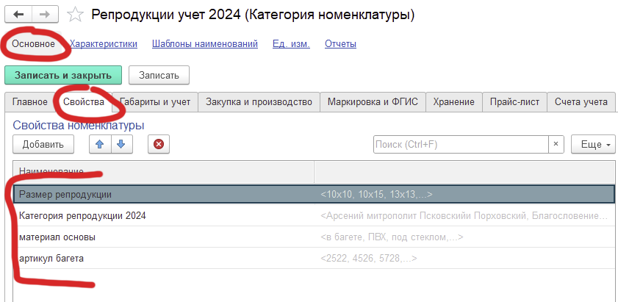Move property up with blue arrow
Screen dimensions: 618x302
click(x=100, y=145)
